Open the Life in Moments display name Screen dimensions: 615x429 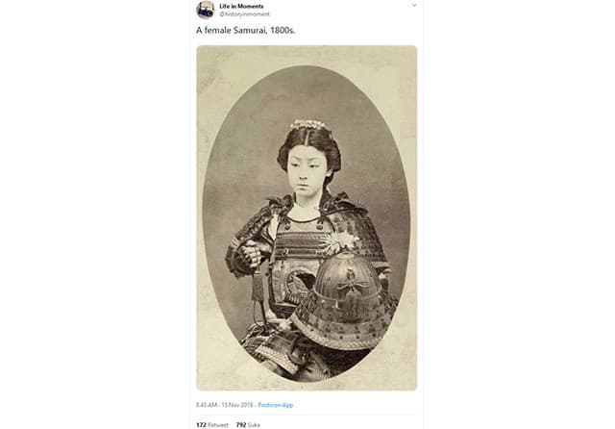[x=241, y=7]
